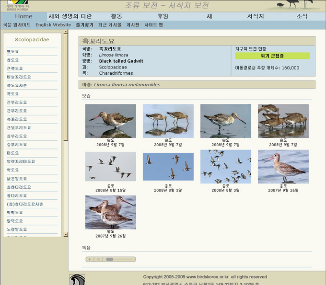
Task: Click the black bird silhouettes in the header
Action: click(x=294, y=5)
